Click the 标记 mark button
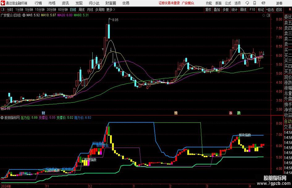Viewport: 292px width, 188px height. click(261, 10)
